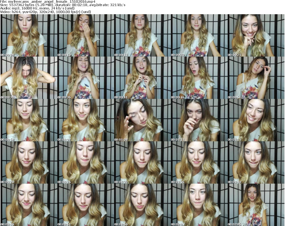Click the 'Video: h264, yuv420p' header line
285x226 pixels.
tap(45, 12)
